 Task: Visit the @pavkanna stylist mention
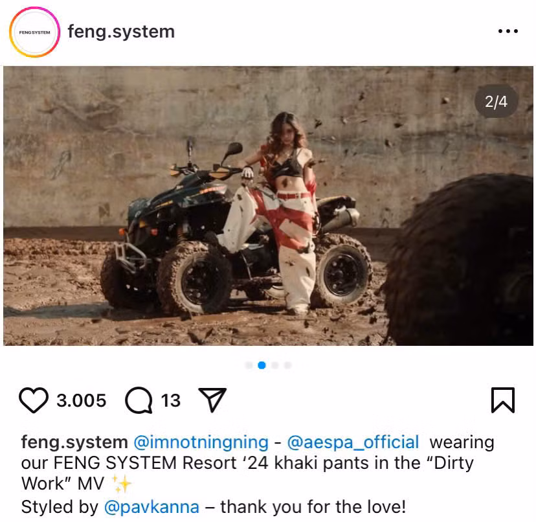151,507
